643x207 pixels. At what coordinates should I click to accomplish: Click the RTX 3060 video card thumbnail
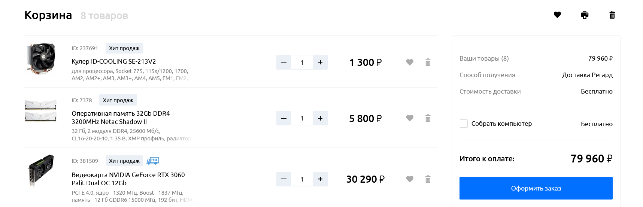[41, 170]
